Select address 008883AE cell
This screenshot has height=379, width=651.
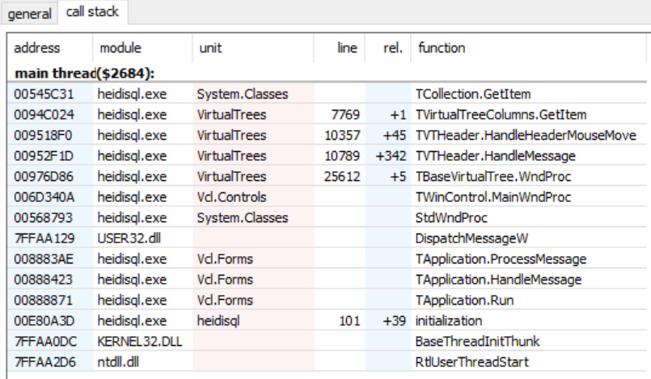tap(44, 259)
